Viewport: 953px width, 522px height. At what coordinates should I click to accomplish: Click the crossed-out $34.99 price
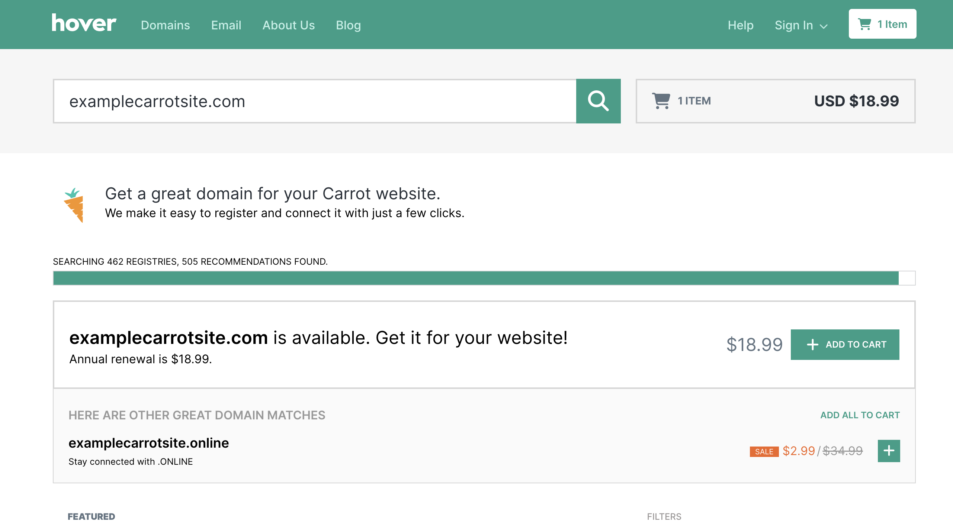point(843,451)
